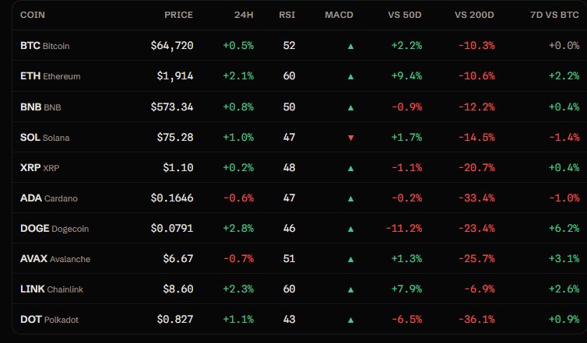Click the BTC row MACD up arrow

click(351, 47)
